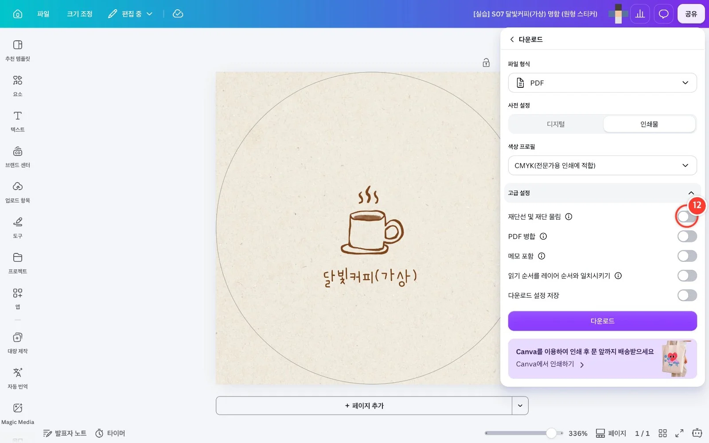Open the grid view icon
This screenshot has width=709, height=443.
[x=662, y=433]
